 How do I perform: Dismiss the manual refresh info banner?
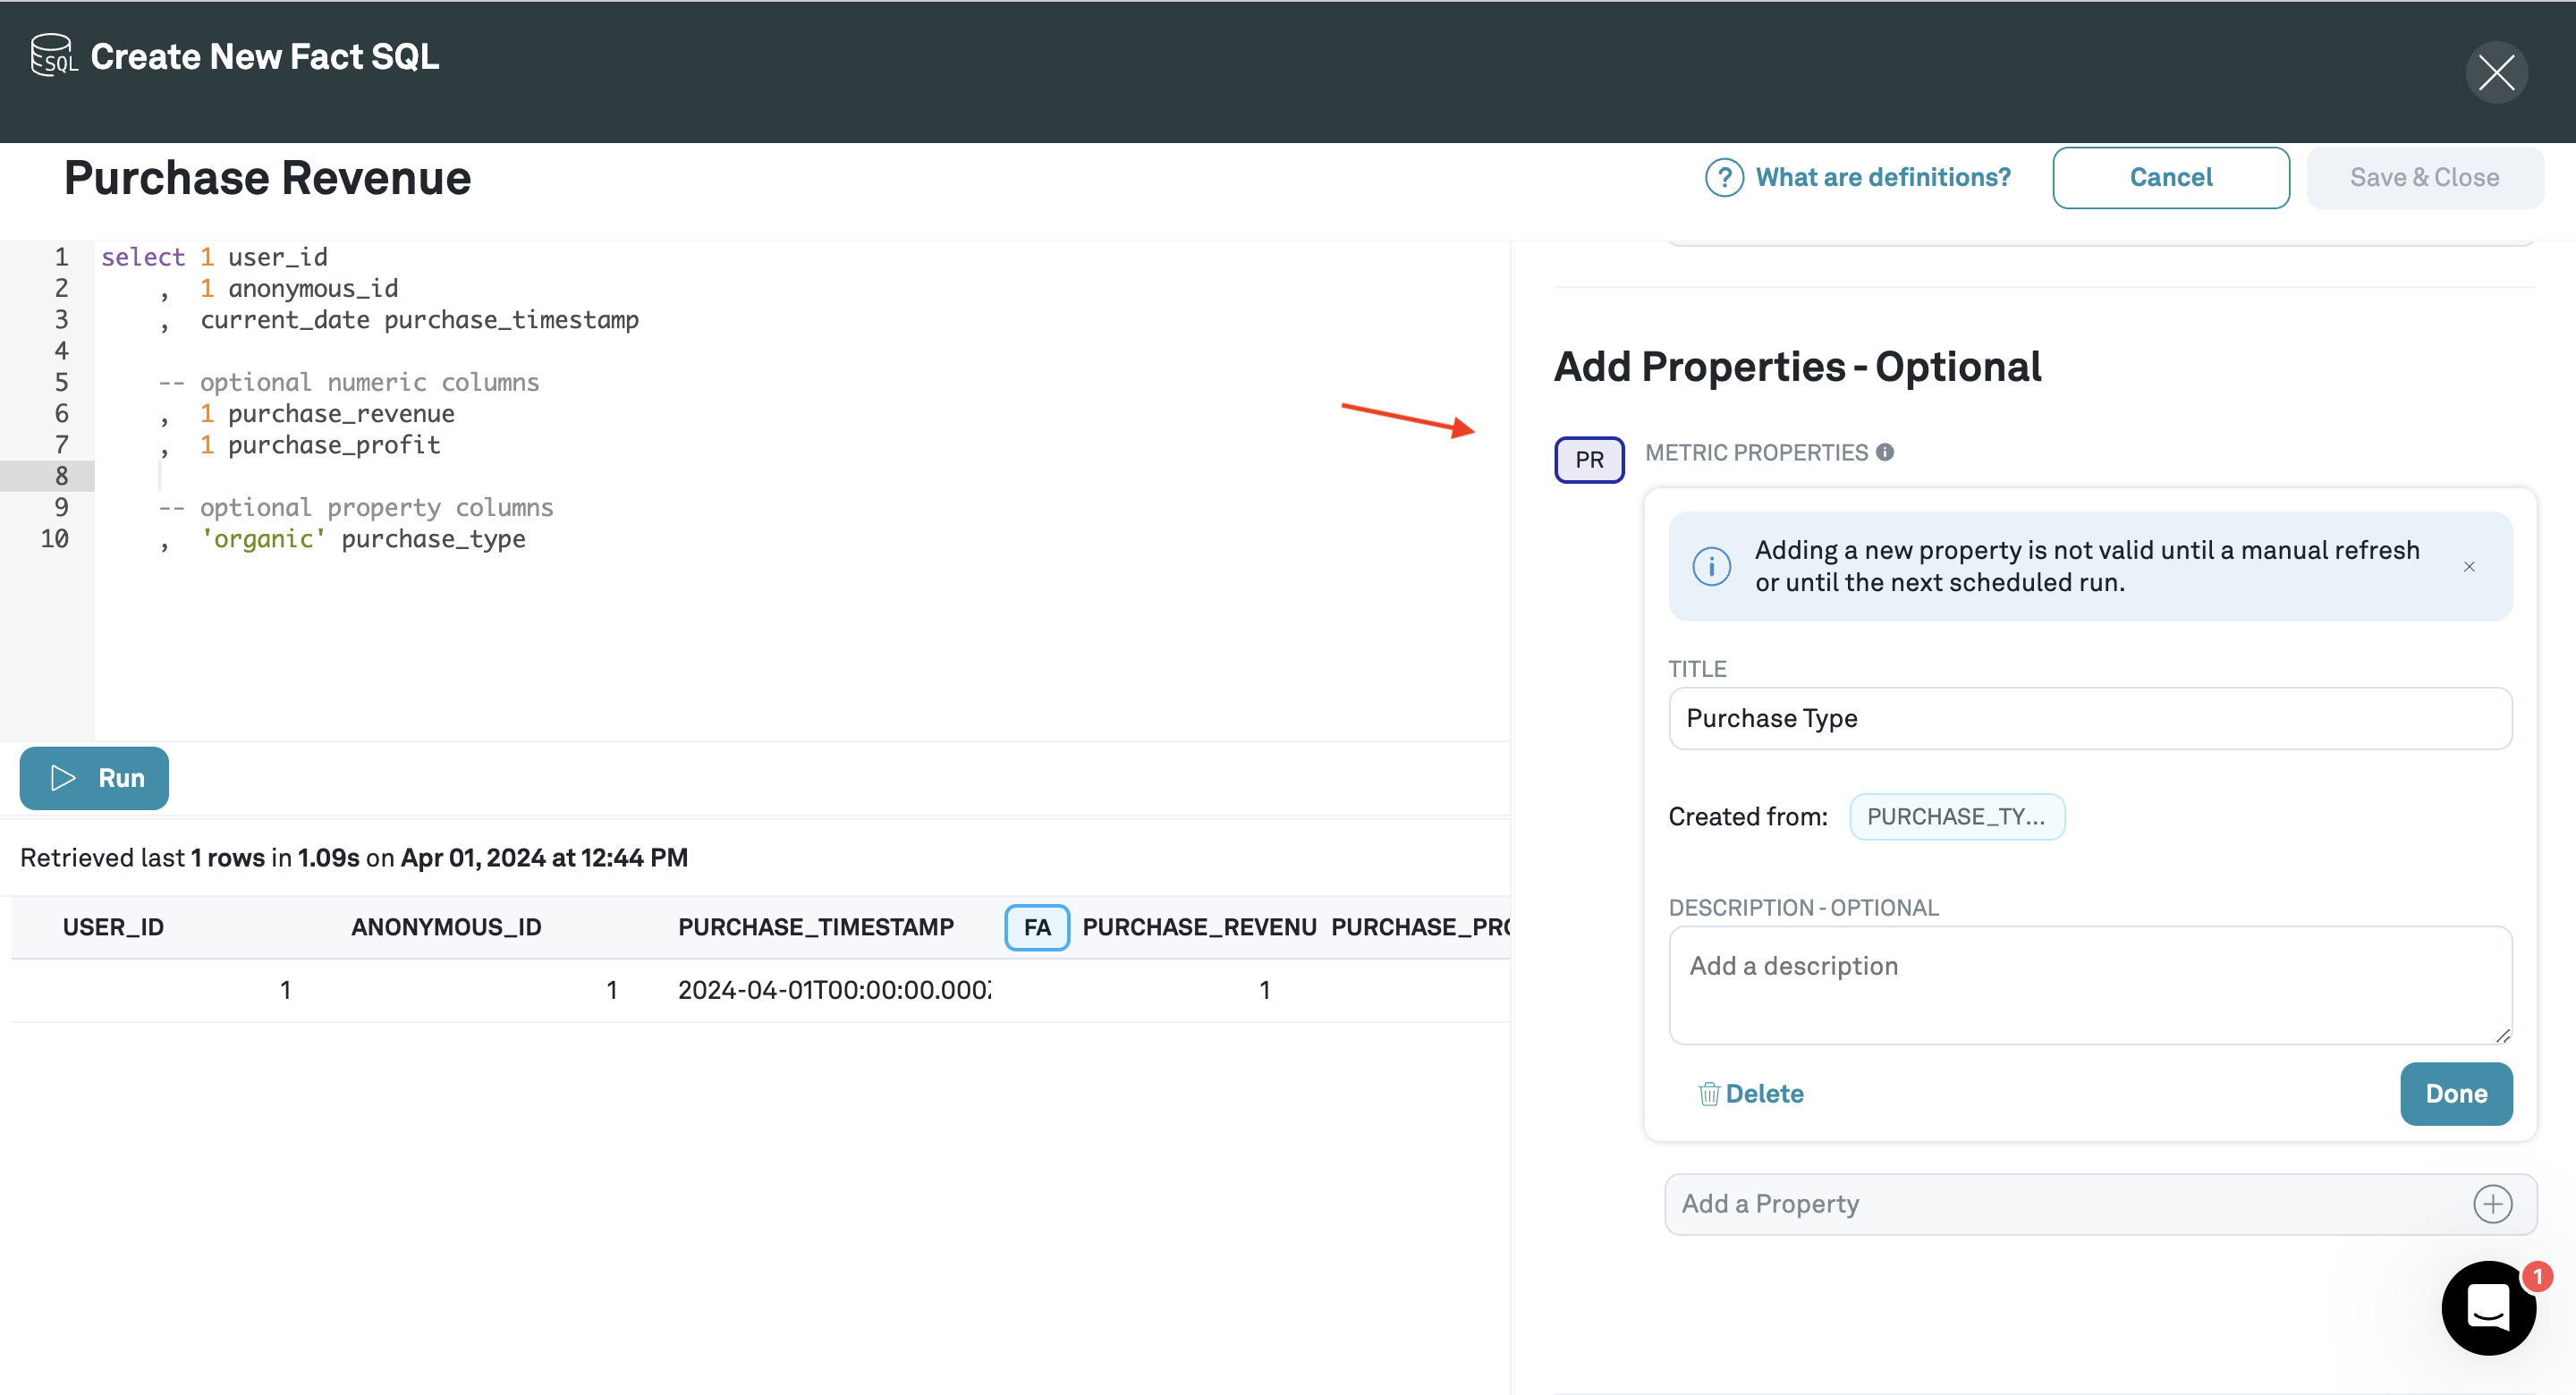[2469, 567]
